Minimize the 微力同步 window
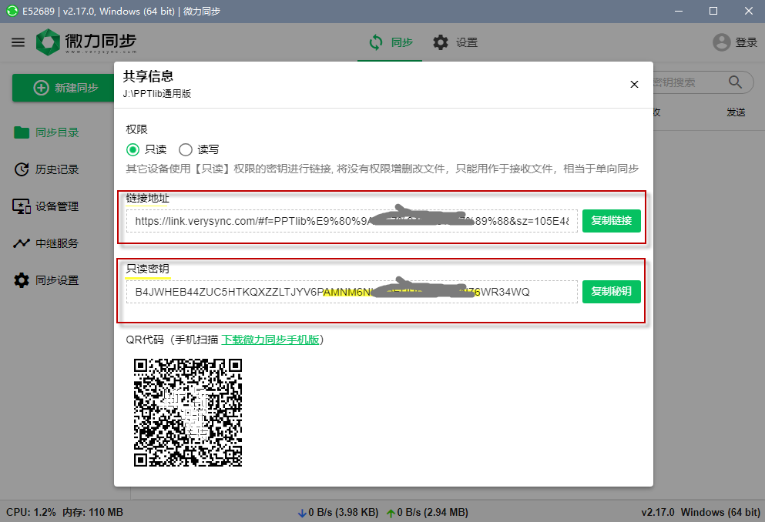The height and width of the screenshot is (522, 765). click(x=679, y=11)
